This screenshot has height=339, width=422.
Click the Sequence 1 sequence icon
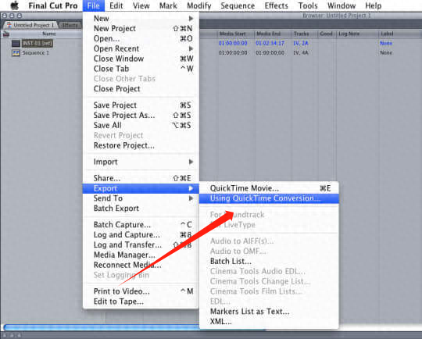[16, 53]
